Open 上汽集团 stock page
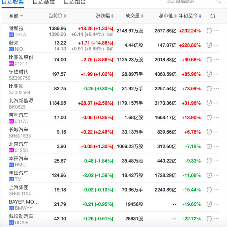The image size is (227, 227). click(x=18, y=188)
